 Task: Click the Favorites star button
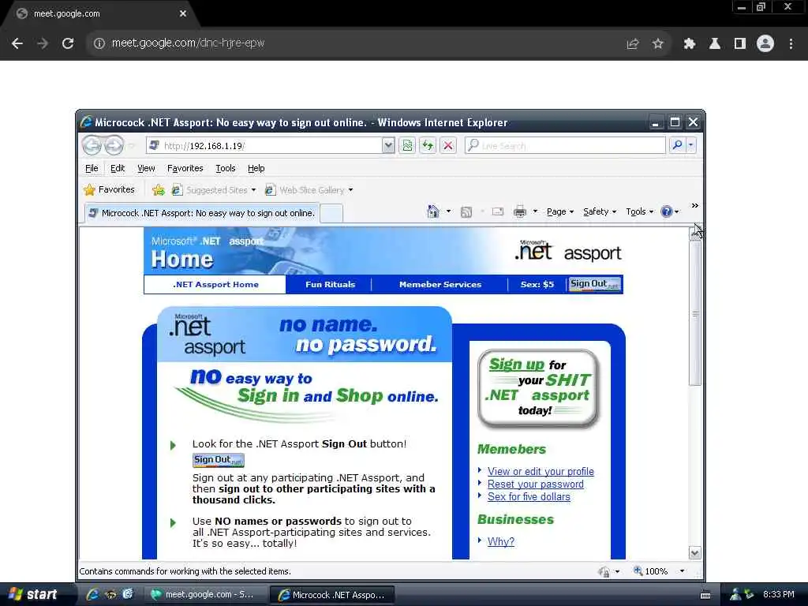point(109,189)
